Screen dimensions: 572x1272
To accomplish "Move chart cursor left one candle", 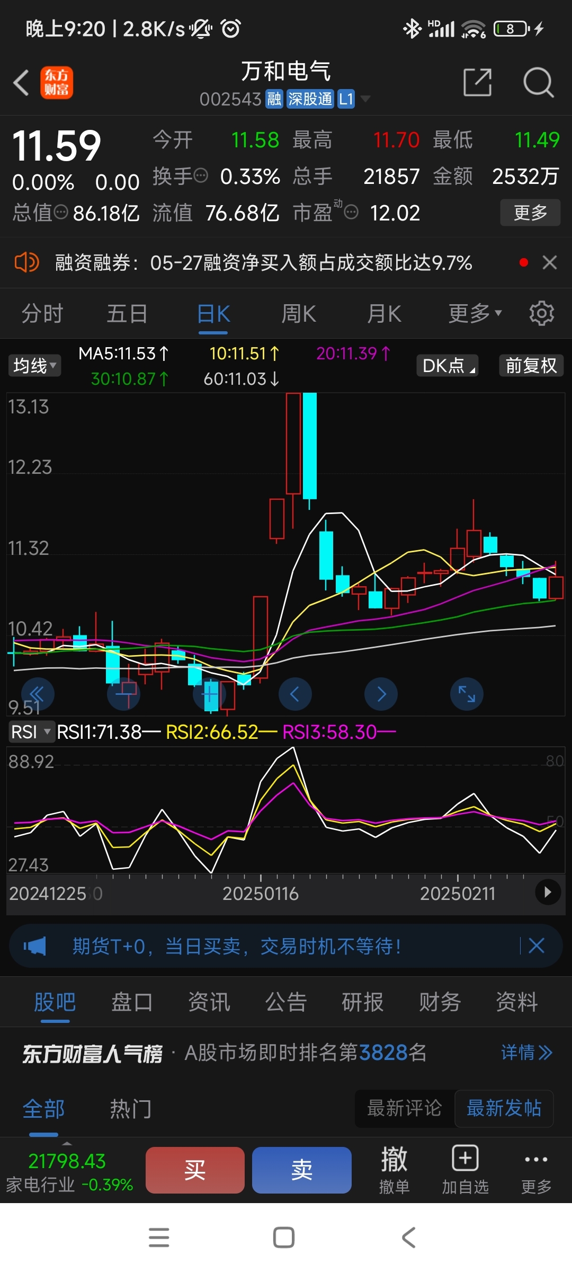I will (295, 694).
